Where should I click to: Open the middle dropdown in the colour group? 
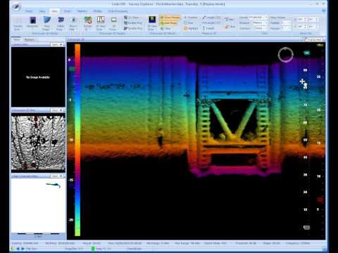(x=260, y=23)
